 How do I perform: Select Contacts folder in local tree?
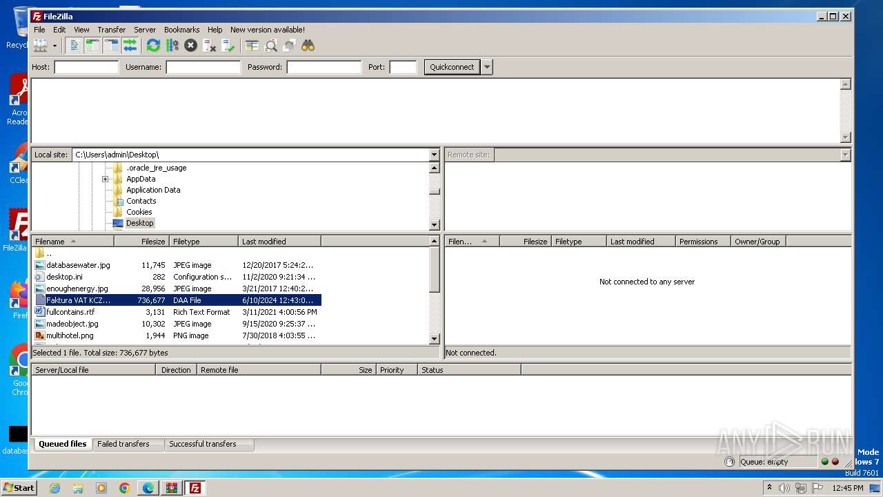pos(141,201)
